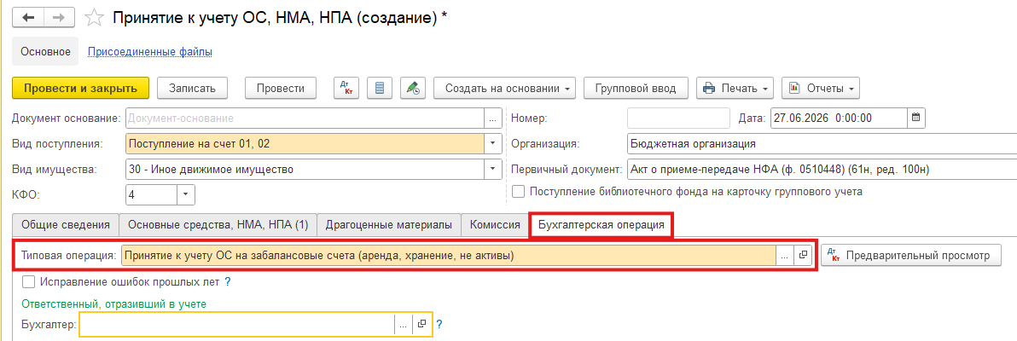Viewport: 1017px width, 341px height.
Task: Click the Вид имущества field value
Action: 305,170
